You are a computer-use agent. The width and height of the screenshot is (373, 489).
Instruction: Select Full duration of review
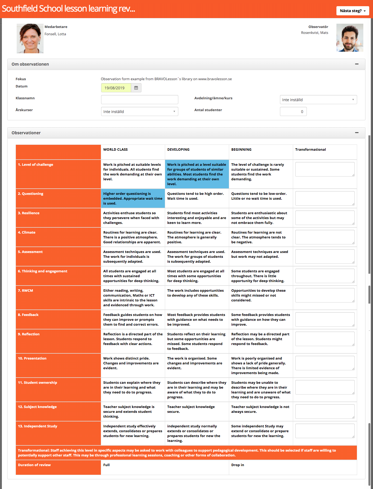(165, 467)
